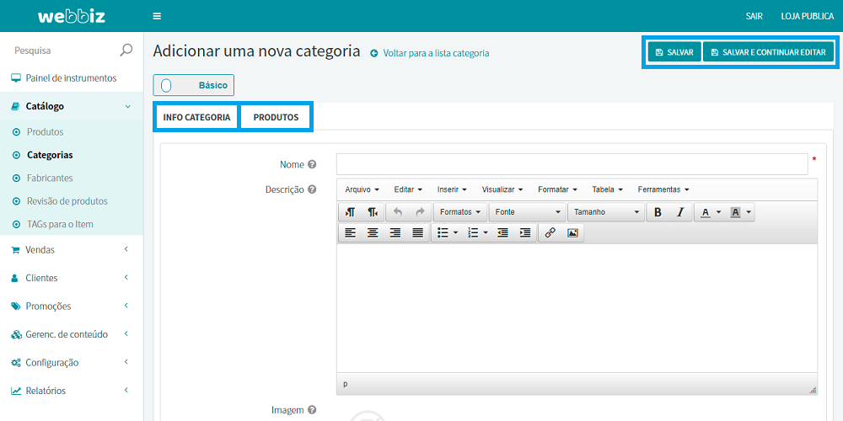This screenshot has height=421, width=843.
Task: Justify the description text
Action: point(417,233)
